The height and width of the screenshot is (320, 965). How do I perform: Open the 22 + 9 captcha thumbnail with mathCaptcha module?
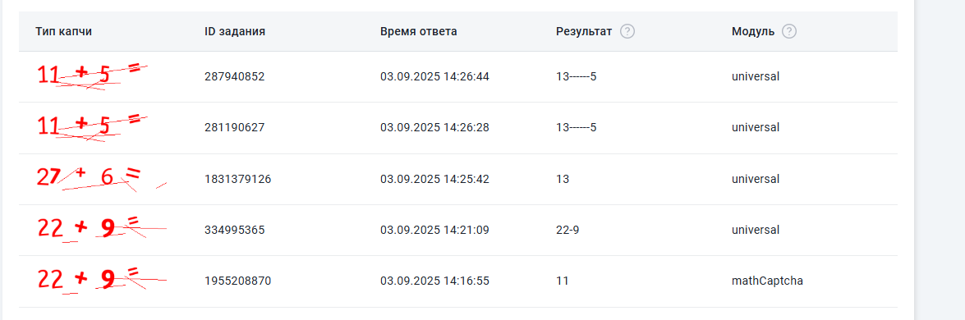[102, 281]
